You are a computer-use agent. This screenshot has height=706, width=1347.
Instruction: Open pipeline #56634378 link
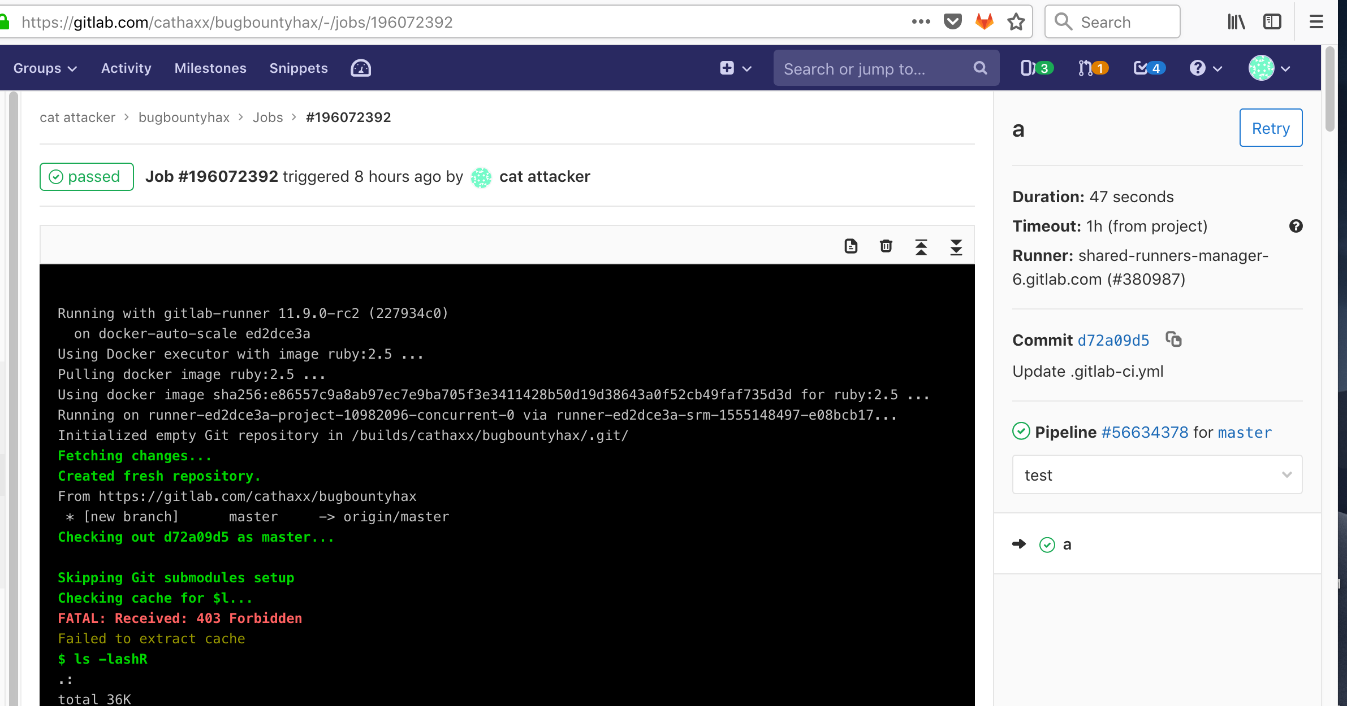pyautogui.click(x=1145, y=432)
